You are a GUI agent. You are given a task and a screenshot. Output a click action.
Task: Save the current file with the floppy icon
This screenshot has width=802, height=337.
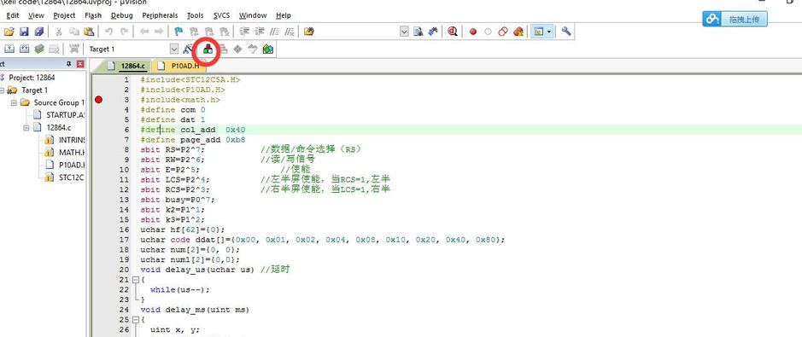(x=24, y=32)
